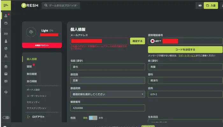Open the wallet icon in sidebar
This screenshot has height=127, width=223.
click(x=6, y=23)
